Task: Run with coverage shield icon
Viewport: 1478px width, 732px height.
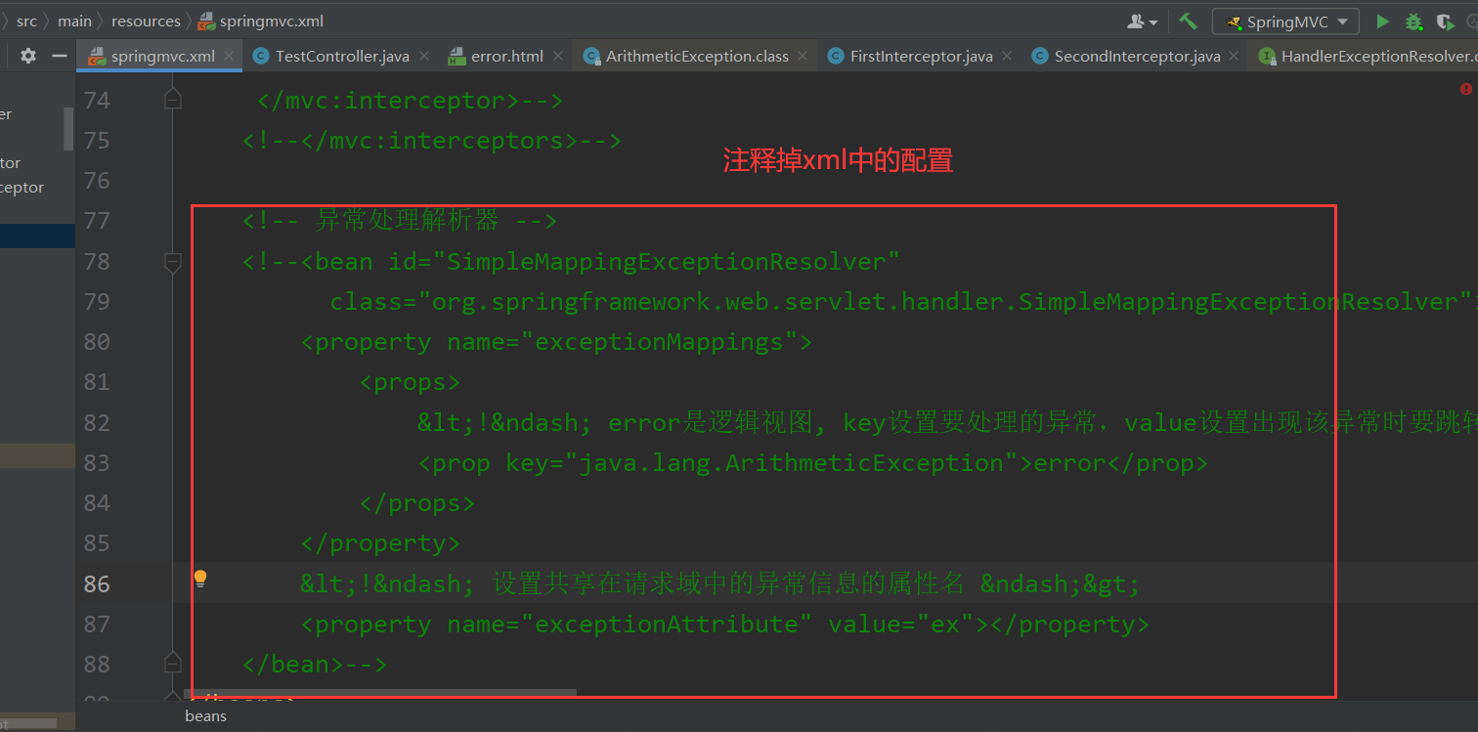Action: pos(1445,22)
